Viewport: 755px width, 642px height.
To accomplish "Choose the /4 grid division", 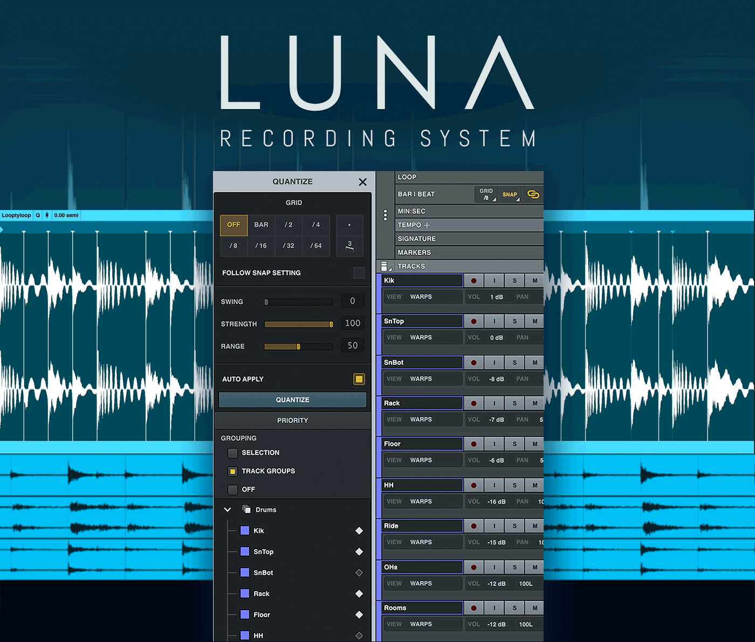I will [316, 225].
